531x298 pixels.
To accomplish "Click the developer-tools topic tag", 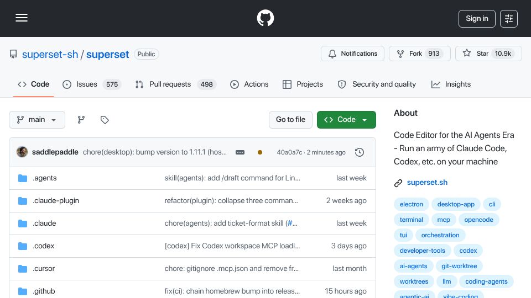I will [422, 251].
